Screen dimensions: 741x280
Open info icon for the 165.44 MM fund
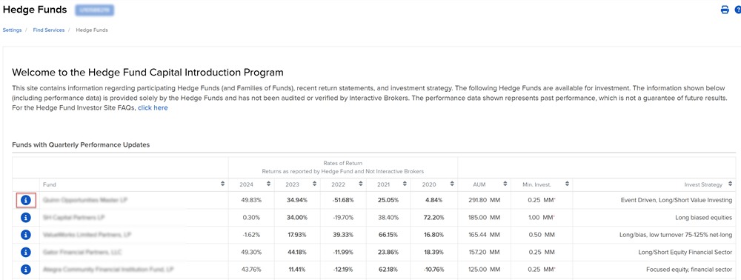click(x=26, y=235)
